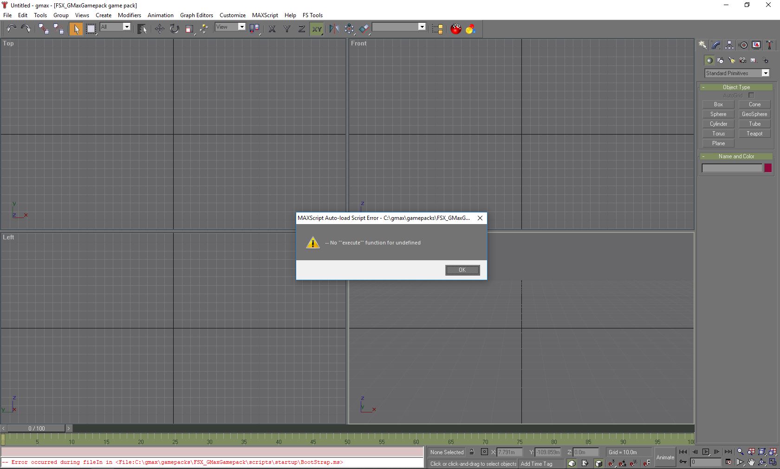This screenshot has width=780, height=469.
Task: Open the MAXScript menu
Action: [x=265, y=15]
